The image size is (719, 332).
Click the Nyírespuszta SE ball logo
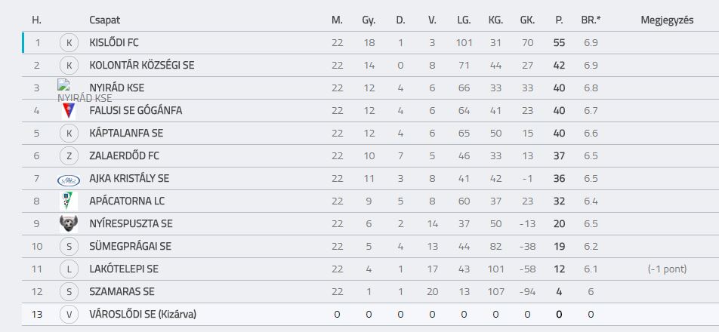pyautogui.click(x=69, y=223)
